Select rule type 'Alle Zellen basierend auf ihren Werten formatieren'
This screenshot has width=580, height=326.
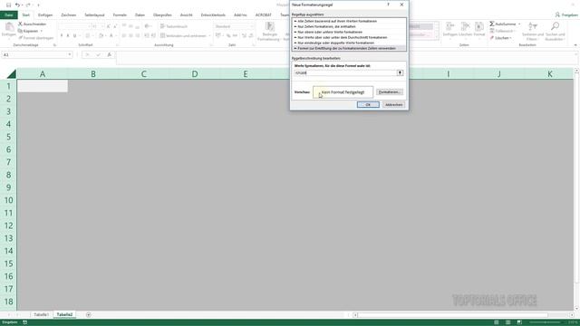click(x=349, y=21)
